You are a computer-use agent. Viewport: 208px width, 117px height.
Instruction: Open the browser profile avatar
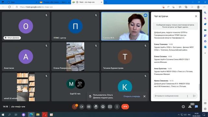pyautogui.click(x=198, y=7)
